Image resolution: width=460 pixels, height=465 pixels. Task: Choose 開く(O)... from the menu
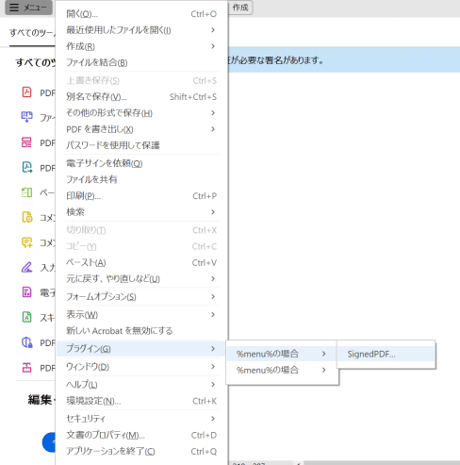[141, 14]
